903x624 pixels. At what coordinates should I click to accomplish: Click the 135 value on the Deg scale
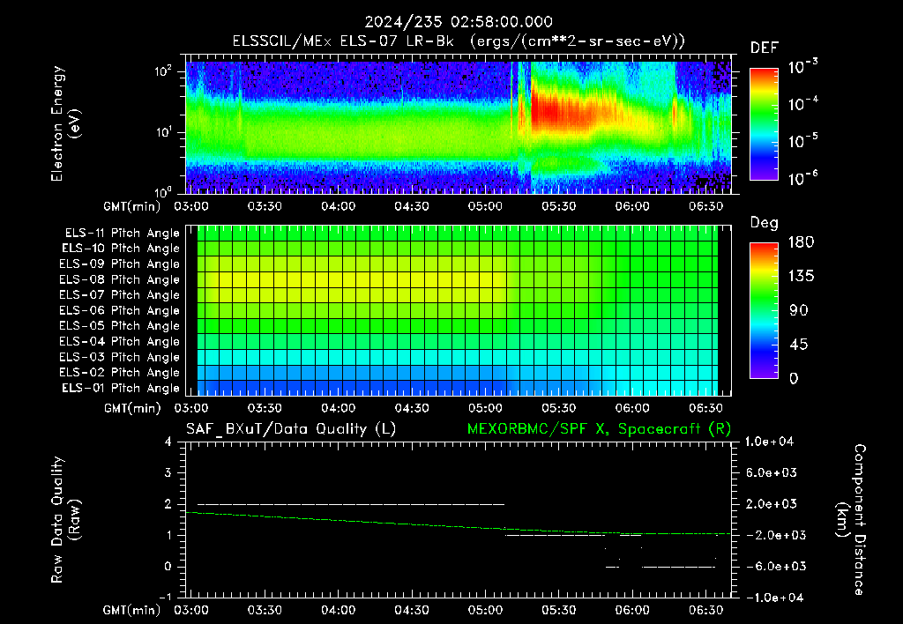coord(801,277)
